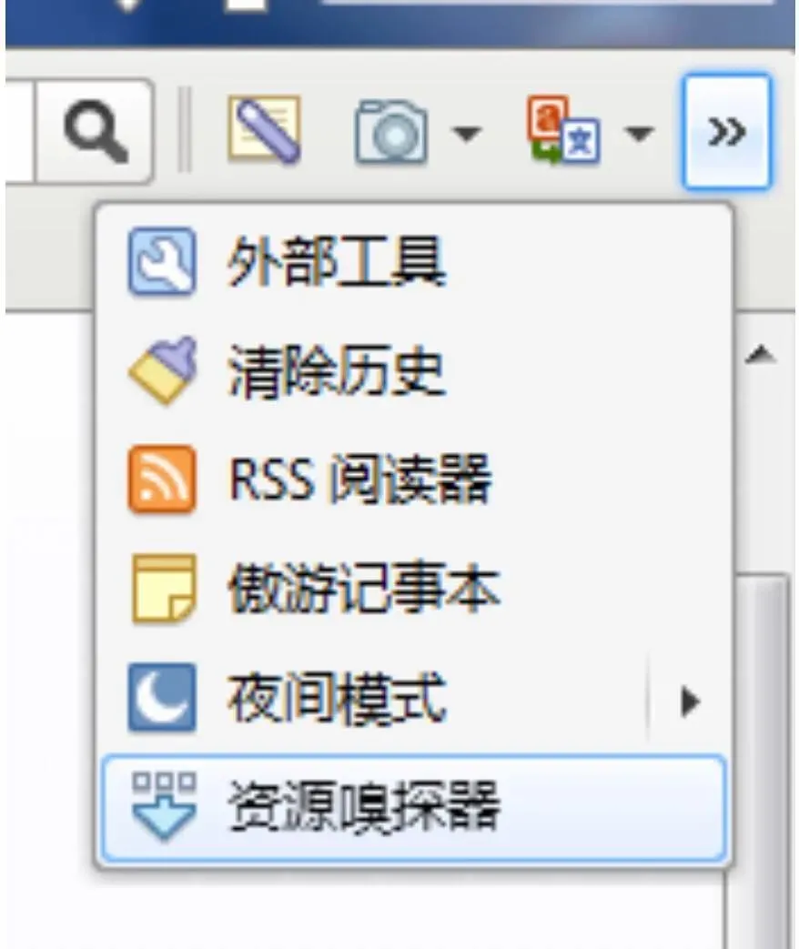799x949 pixels.
Task: Expand the 夜间模式 submenu arrow
Action: click(x=690, y=701)
